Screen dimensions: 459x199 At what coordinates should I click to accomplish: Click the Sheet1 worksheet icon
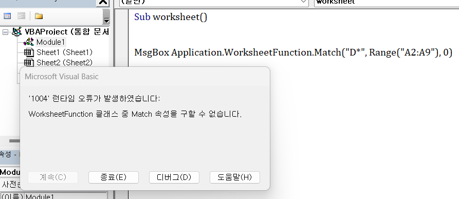(29, 52)
